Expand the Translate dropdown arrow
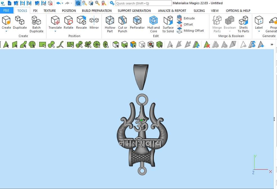277x189 pixels. 55,31
